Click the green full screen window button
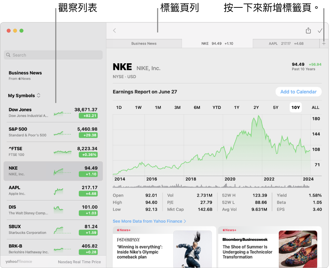The width and height of the screenshot is (330, 268). [22, 31]
